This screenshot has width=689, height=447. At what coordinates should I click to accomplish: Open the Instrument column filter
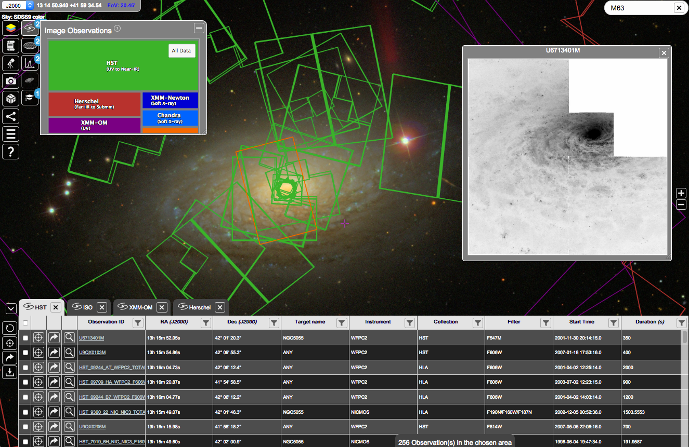(410, 323)
